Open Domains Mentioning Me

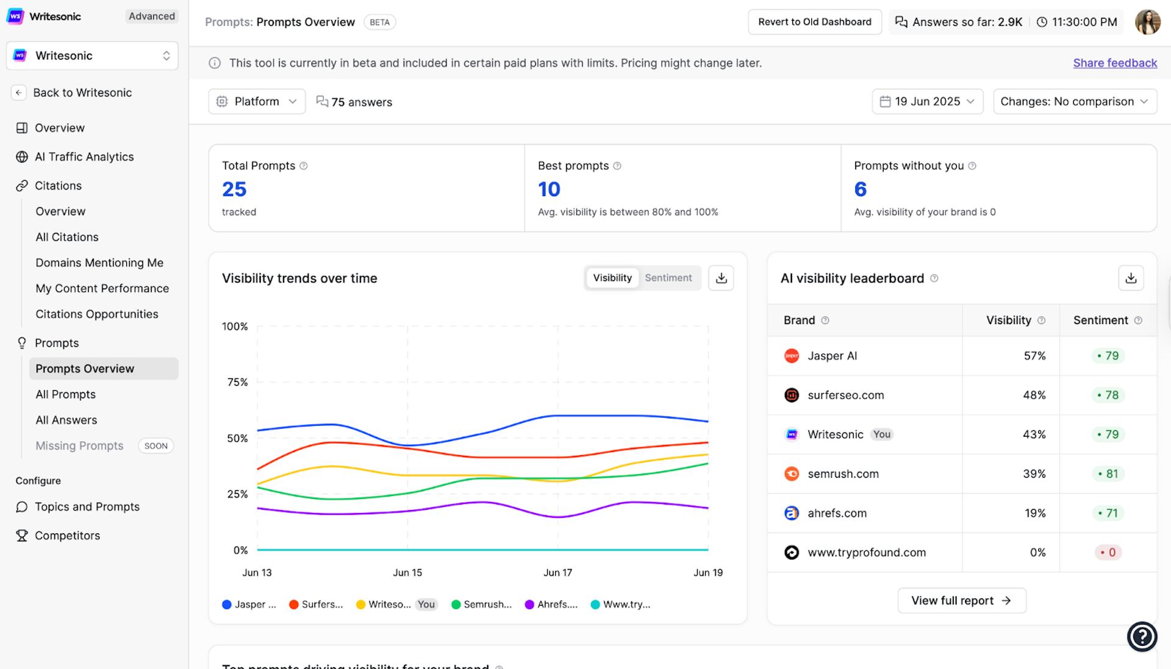(99, 263)
